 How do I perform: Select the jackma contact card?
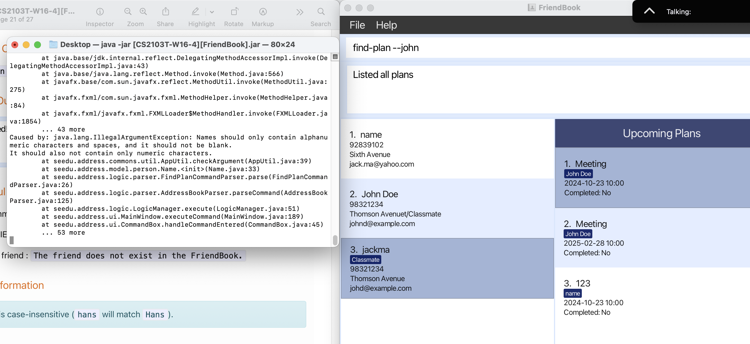click(x=447, y=268)
